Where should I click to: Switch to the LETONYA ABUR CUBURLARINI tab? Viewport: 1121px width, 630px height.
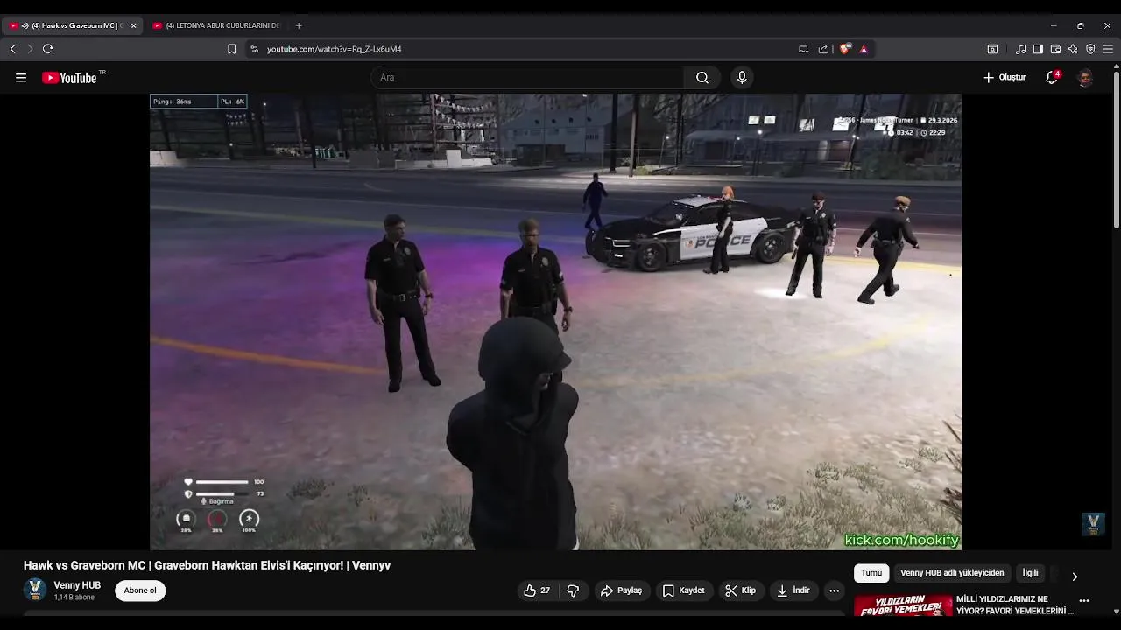[215, 25]
